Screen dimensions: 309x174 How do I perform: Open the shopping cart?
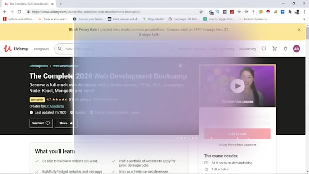click(x=274, y=49)
